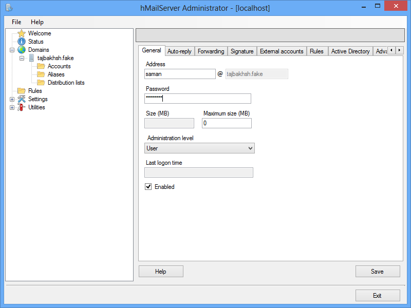The width and height of the screenshot is (411, 308).
Task: Select Aliases label in the tree
Action: 56,74
